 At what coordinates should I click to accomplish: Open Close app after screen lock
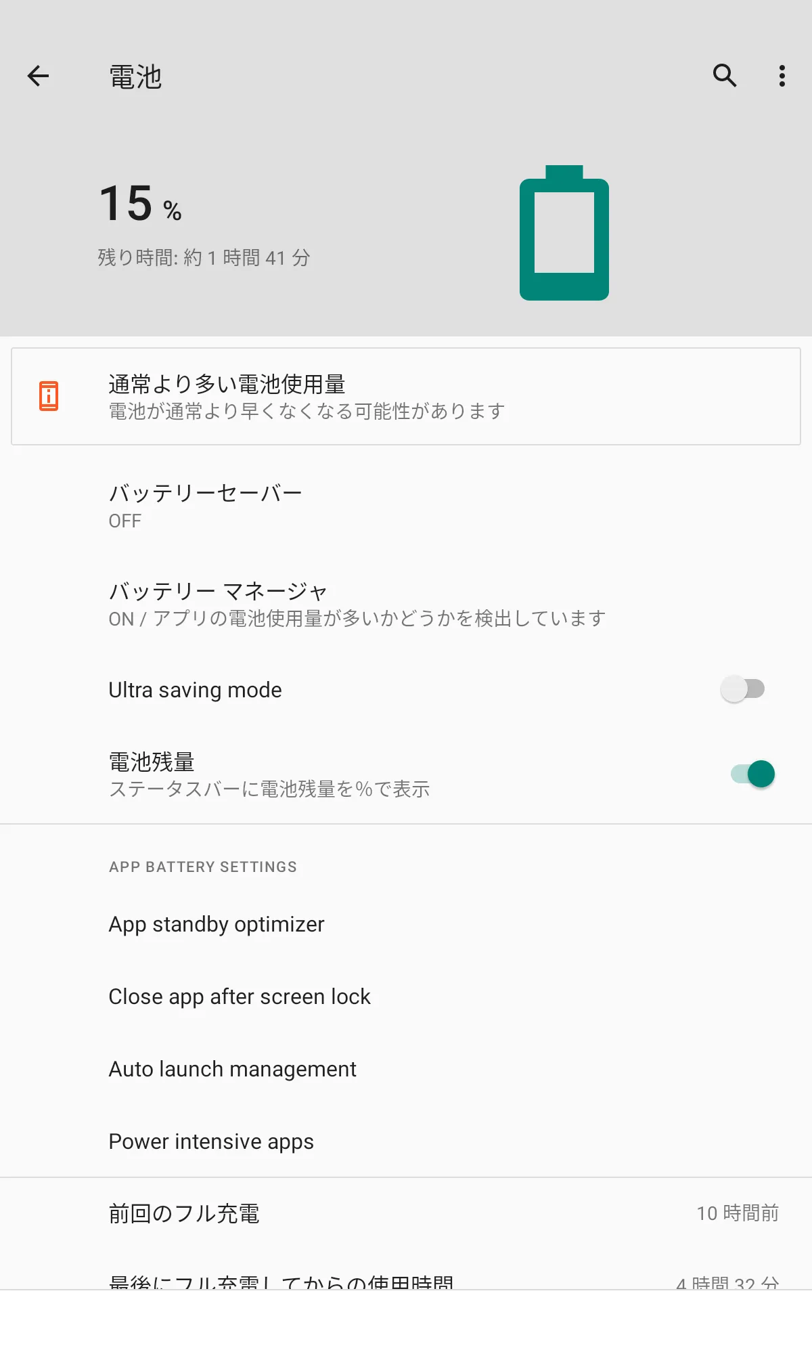406,997
